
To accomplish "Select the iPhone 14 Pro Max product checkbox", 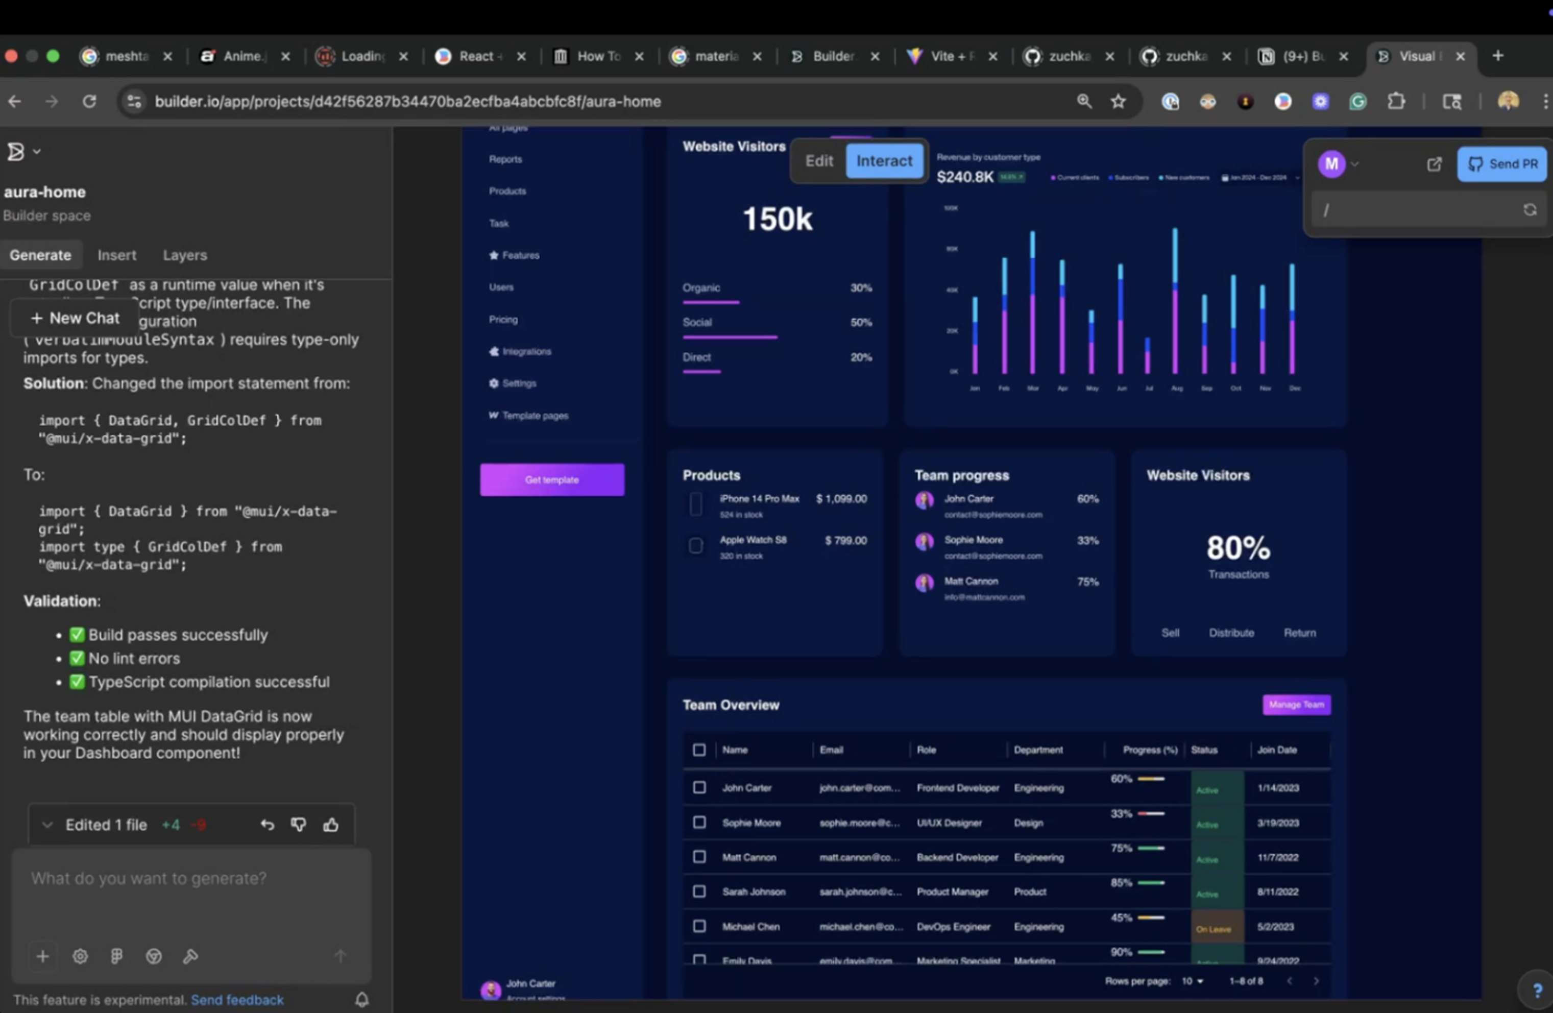I will pyautogui.click(x=695, y=504).
